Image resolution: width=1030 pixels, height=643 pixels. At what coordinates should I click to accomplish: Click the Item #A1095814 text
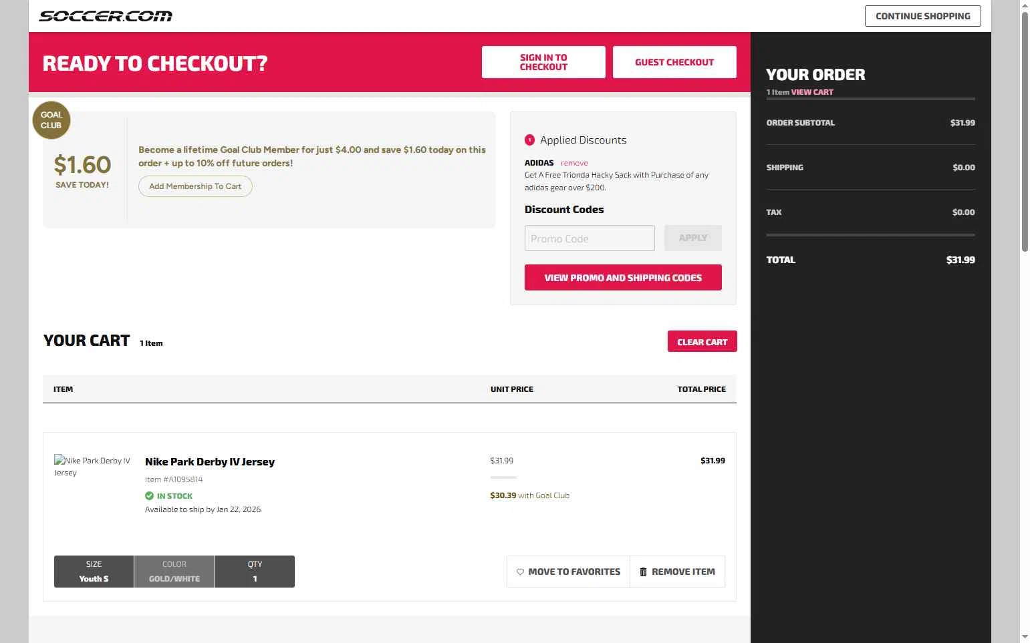174,479
